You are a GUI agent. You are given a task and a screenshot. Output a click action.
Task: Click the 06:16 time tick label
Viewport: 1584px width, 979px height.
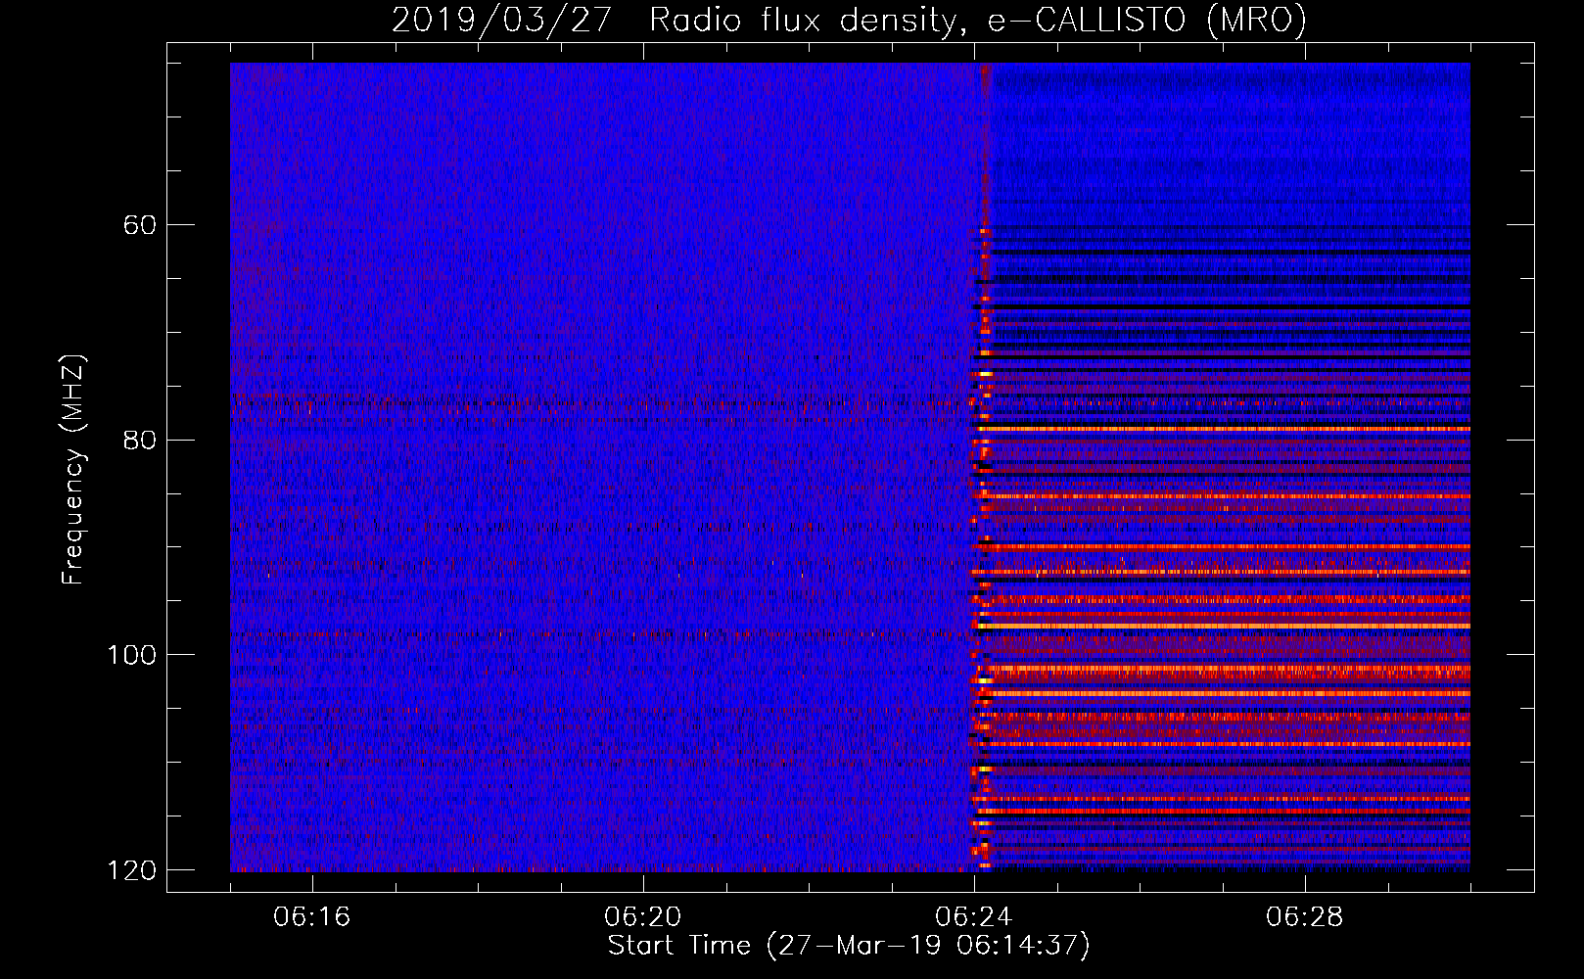pos(311,916)
